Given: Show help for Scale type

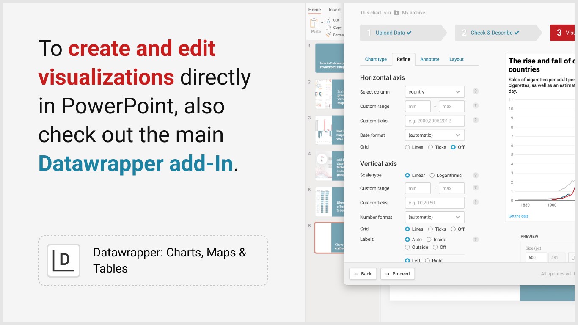Looking at the screenshot, I should point(476,175).
